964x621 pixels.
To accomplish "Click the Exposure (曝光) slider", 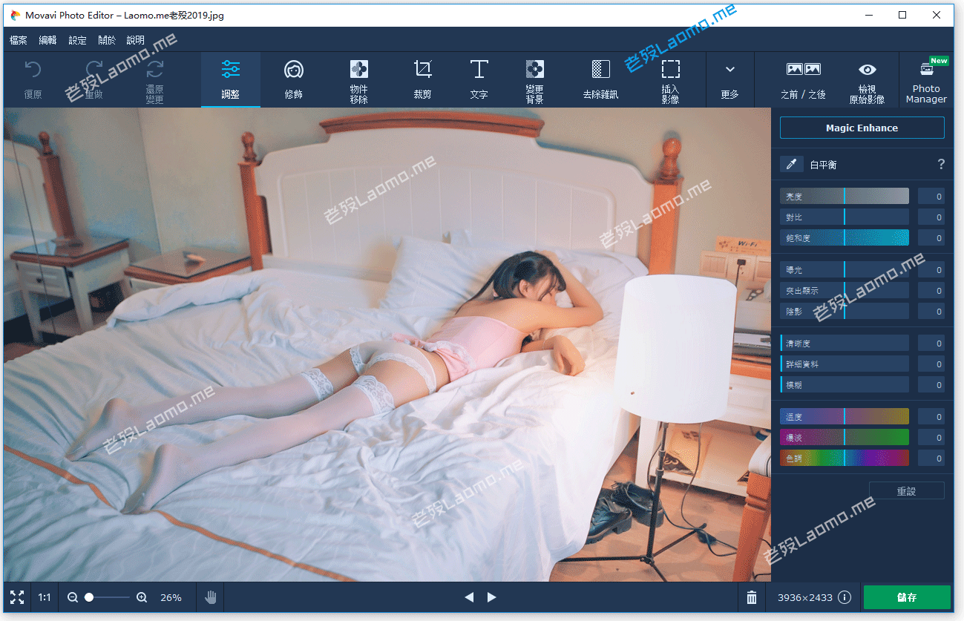I will [x=845, y=270].
